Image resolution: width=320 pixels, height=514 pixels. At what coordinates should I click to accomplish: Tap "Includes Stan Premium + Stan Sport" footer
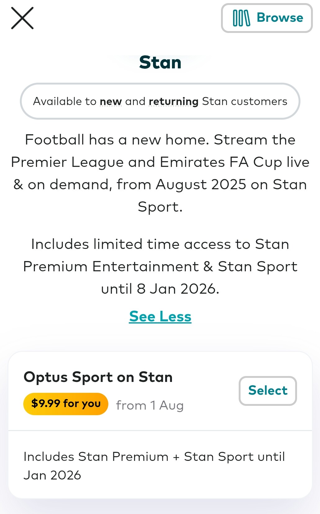click(x=154, y=457)
